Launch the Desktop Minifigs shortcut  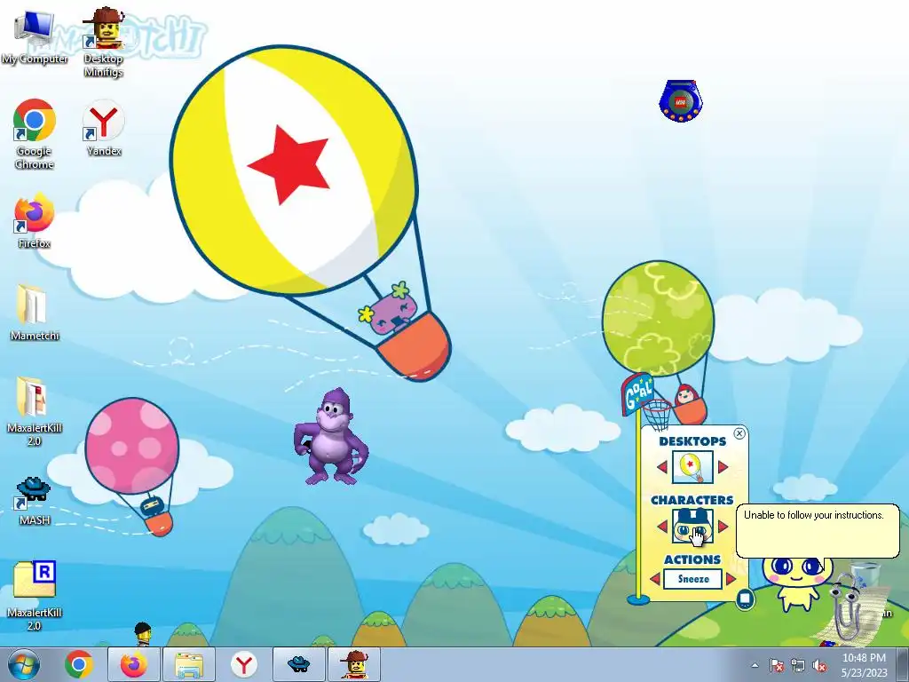tap(103, 42)
